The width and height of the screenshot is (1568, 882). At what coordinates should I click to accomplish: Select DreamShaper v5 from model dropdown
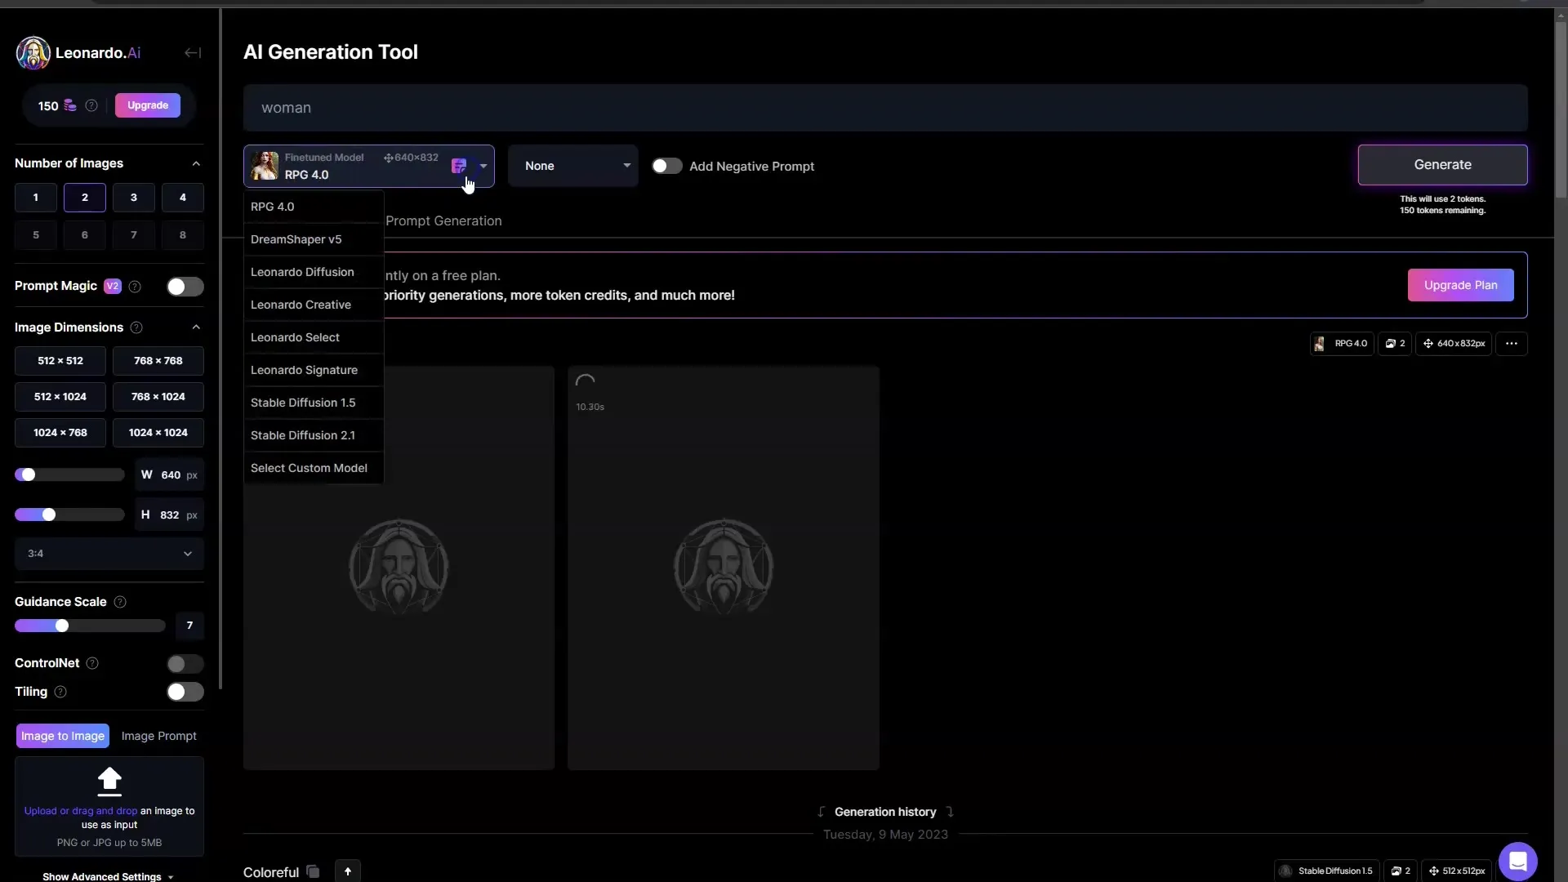(297, 238)
